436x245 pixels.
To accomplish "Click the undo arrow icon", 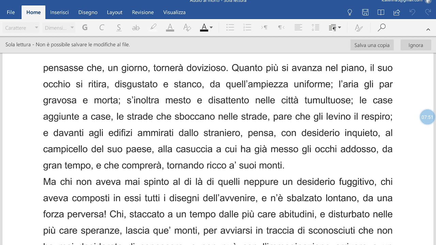I will [x=412, y=12].
